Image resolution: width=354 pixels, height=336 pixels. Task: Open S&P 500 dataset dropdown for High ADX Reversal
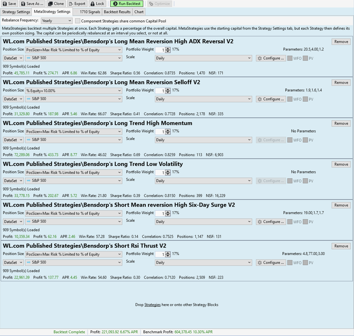[74, 58]
